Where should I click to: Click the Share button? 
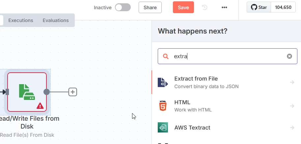point(150,7)
